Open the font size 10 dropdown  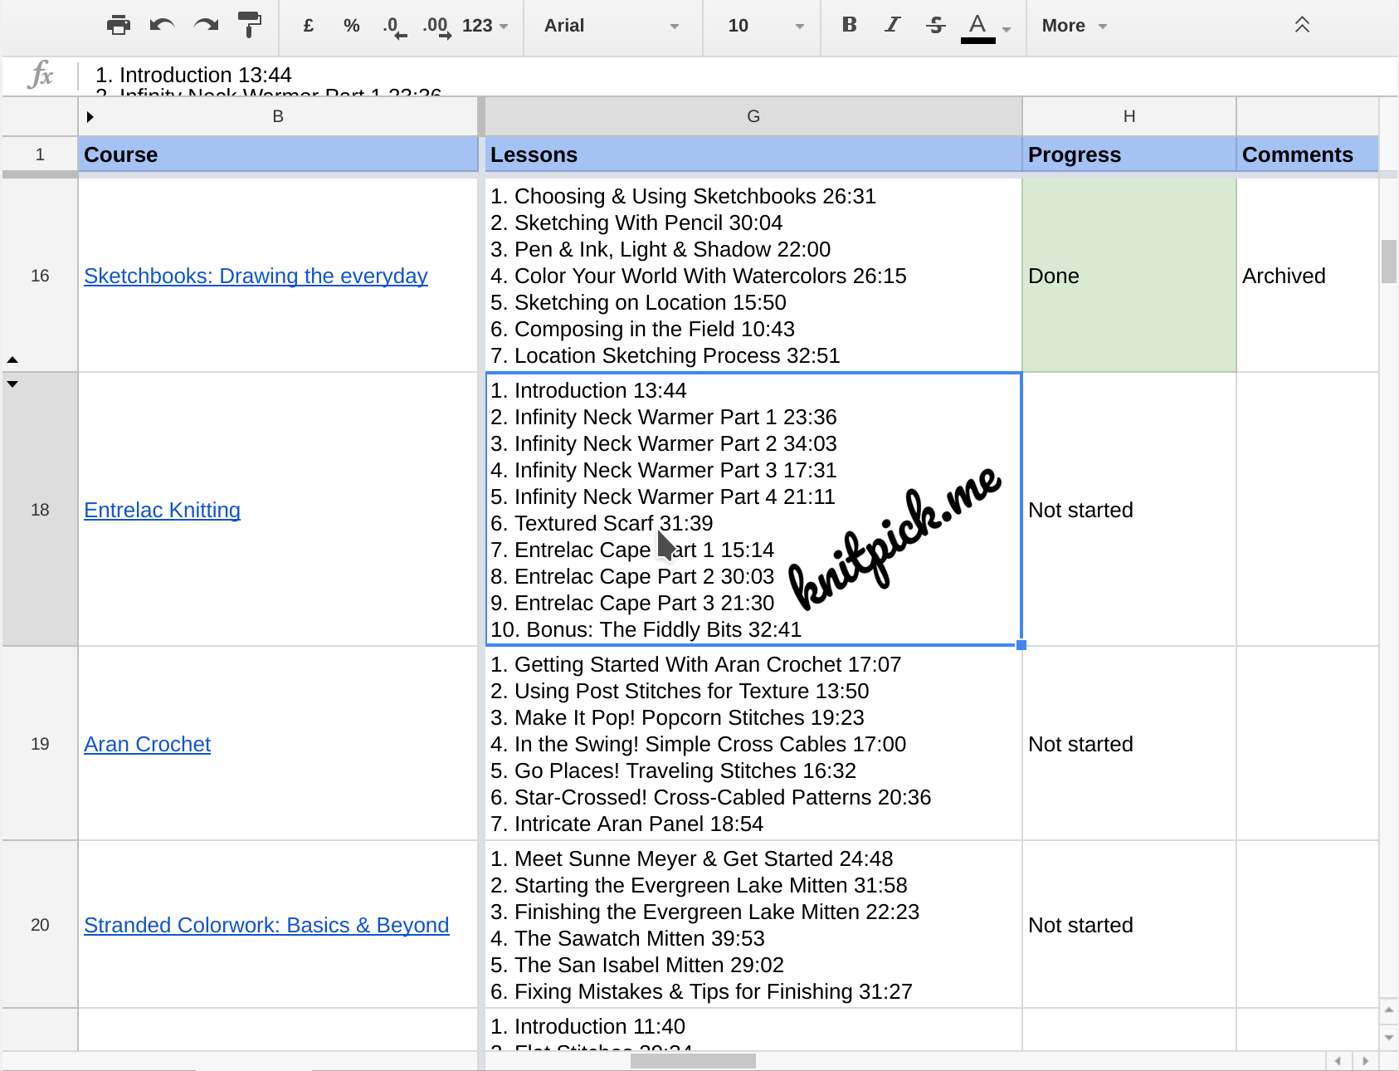765,26
